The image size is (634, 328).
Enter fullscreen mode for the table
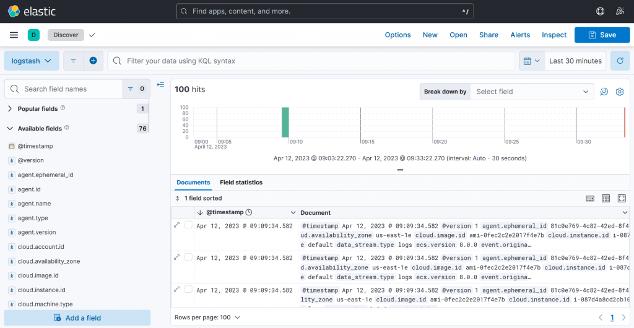pos(622,198)
